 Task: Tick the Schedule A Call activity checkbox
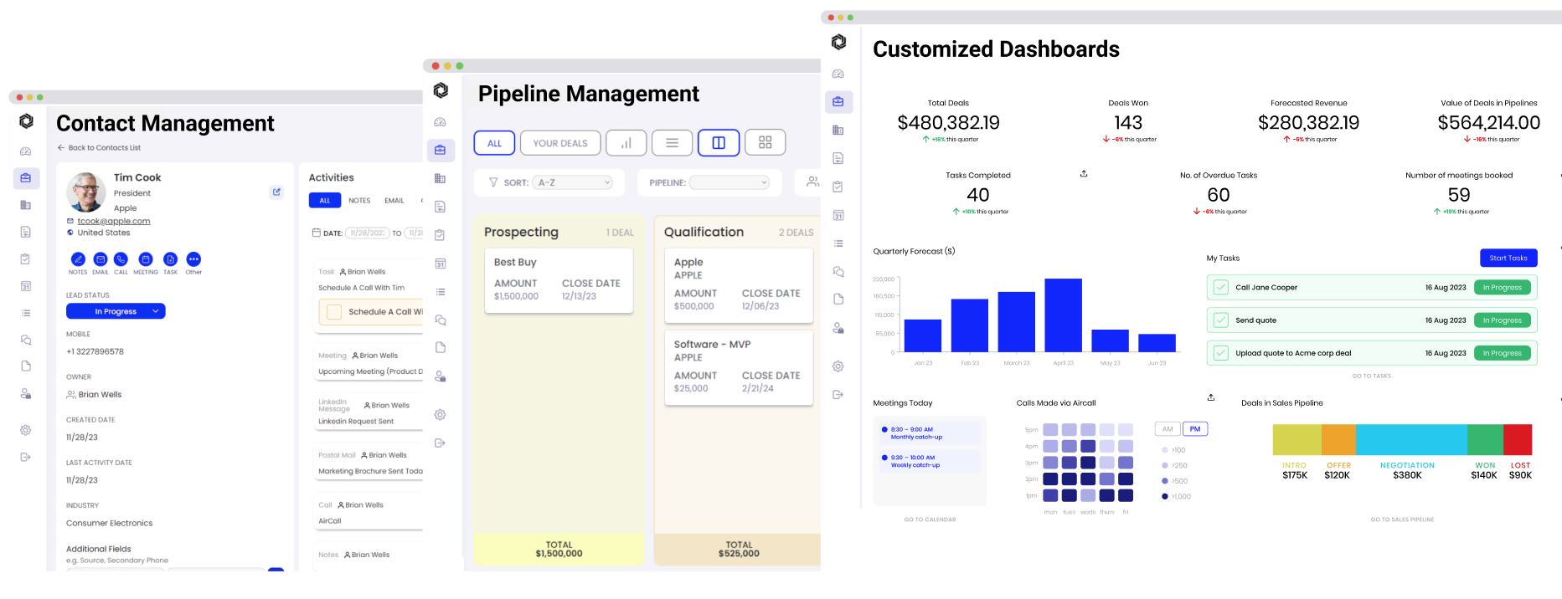tap(334, 311)
